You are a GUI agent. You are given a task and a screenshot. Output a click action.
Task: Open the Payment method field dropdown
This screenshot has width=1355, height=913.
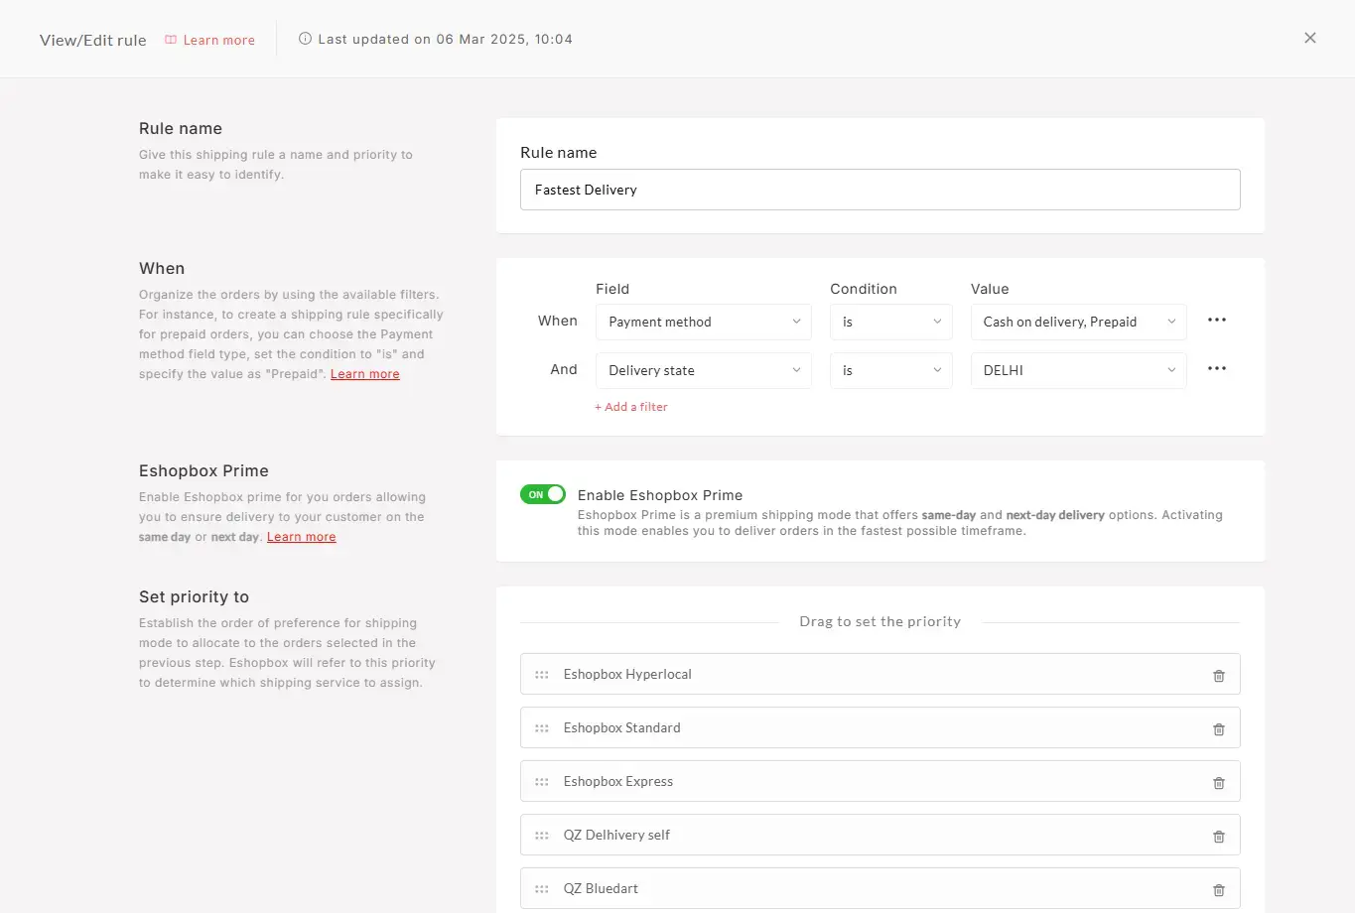pyautogui.click(x=704, y=322)
